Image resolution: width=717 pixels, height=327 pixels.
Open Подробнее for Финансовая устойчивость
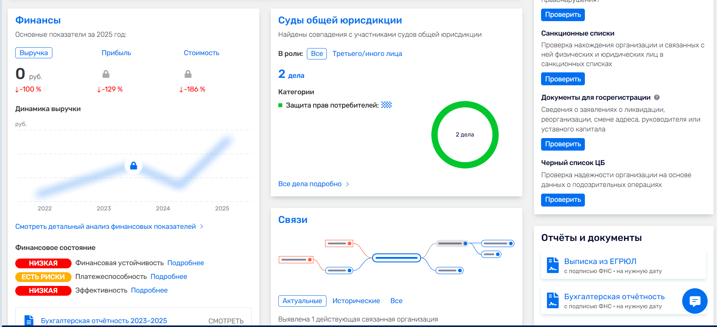186,263
